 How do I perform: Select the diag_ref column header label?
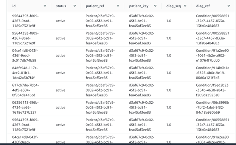(203, 6)
